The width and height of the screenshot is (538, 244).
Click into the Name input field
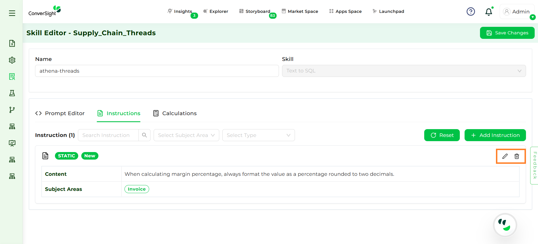click(x=157, y=71)
